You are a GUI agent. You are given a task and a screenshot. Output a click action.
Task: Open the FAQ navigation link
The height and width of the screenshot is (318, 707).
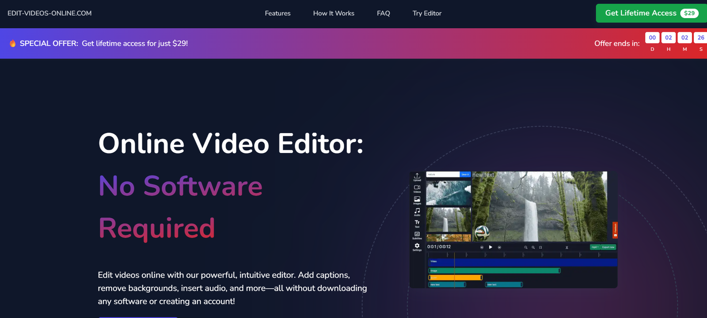point(383,13)
